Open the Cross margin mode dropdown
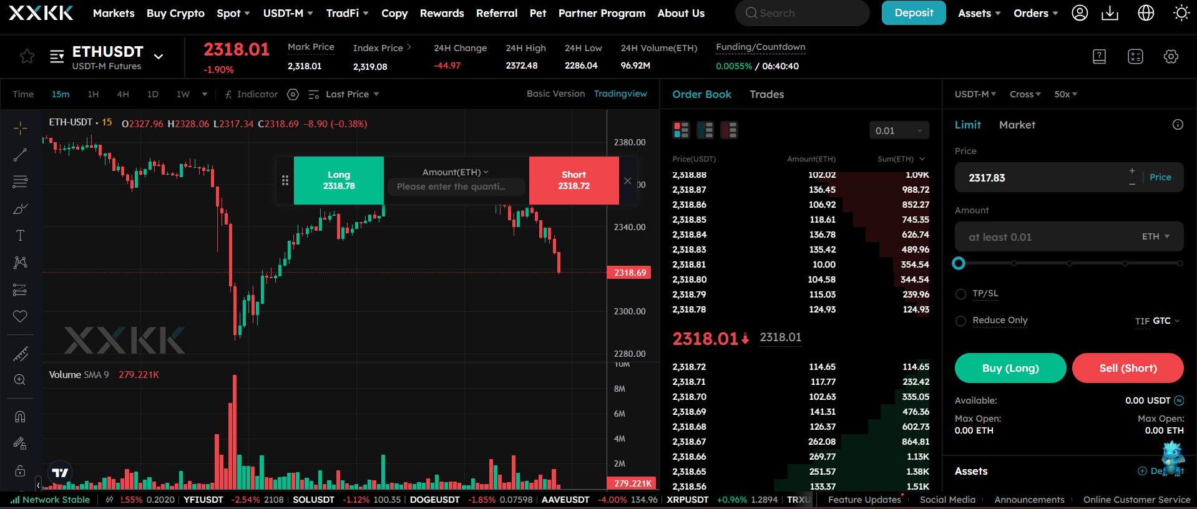This screenshot has height=509, width=1197. point(1025,94)
